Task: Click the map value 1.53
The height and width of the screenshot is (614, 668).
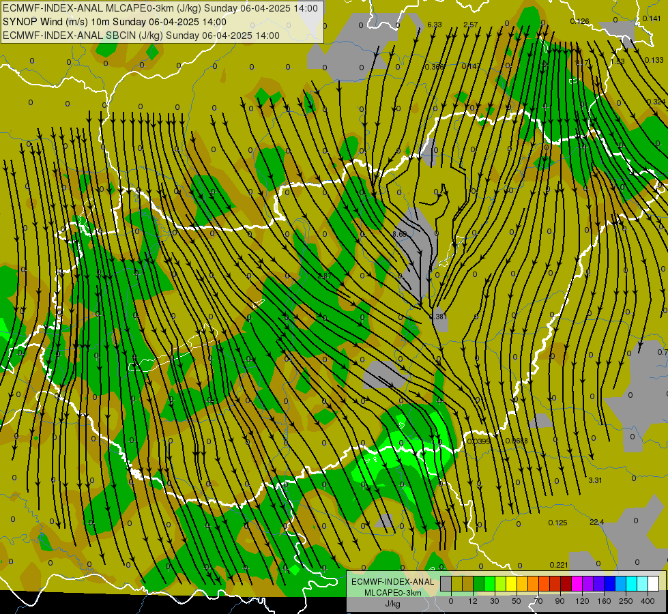Action: coord(618,62)
